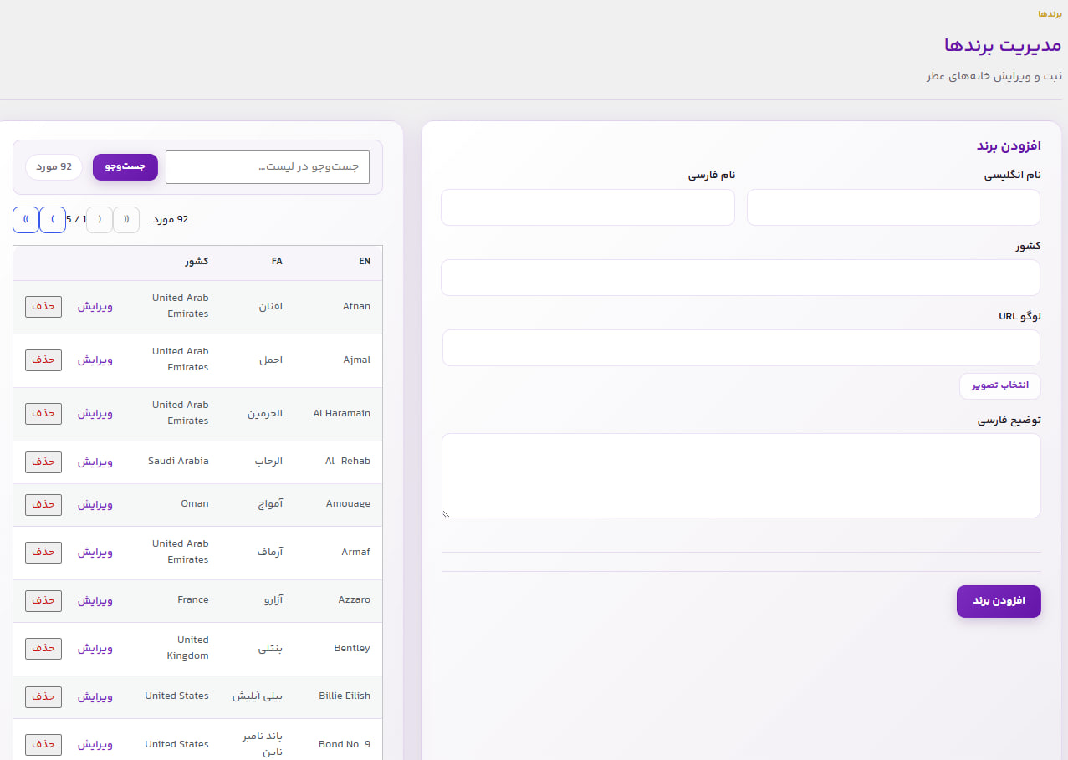This screenshot has height=760, width=1068.
Task: Edit the Ajmal brand (ویرایش)
Action: coord(95,360)
